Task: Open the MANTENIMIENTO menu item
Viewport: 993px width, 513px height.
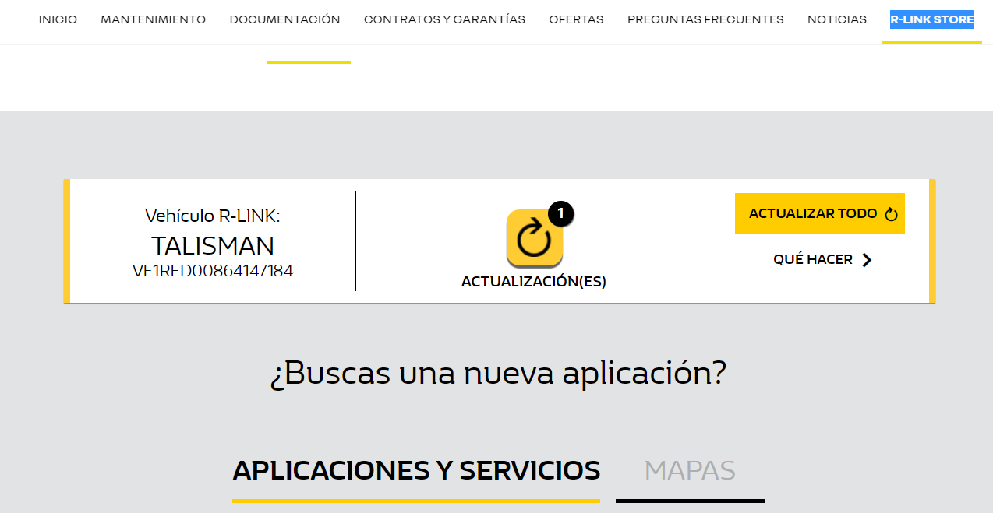Action: point(153,19)
